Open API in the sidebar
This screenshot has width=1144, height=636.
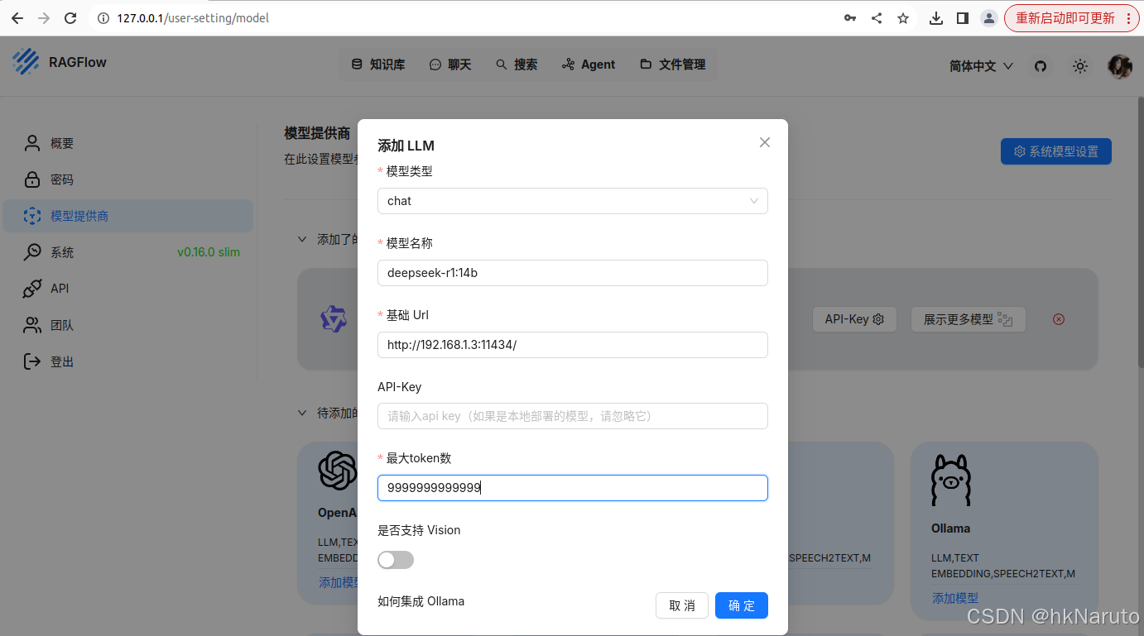(x=128, y=289)
